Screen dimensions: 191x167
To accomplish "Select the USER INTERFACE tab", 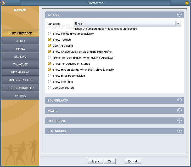I will [x=20, y=33].
